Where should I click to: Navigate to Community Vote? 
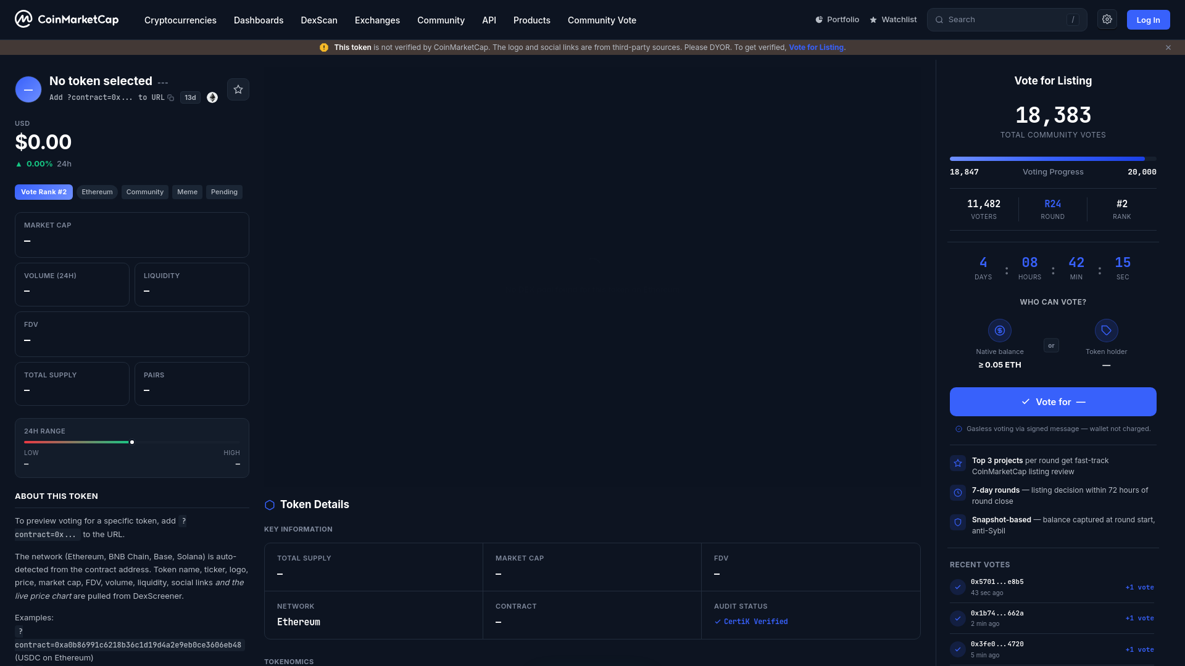602,20
